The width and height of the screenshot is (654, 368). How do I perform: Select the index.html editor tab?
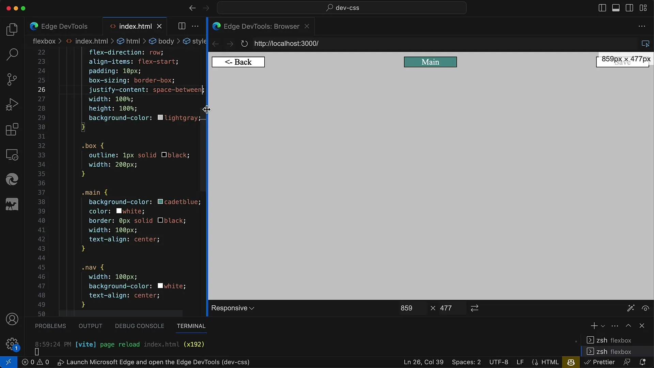pos(135,26)
